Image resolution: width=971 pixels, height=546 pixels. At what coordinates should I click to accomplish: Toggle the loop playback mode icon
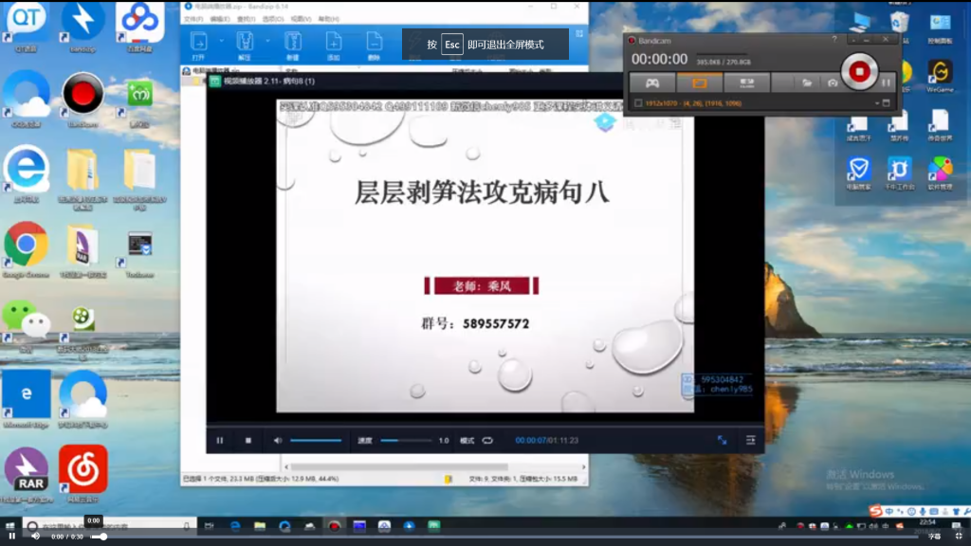(x=487, y=440)
